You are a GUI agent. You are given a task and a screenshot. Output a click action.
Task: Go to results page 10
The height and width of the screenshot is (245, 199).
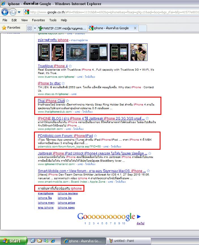(123, 223)
